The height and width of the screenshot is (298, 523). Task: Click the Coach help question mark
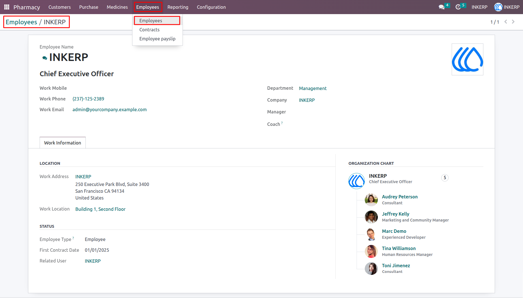point(282,123)
